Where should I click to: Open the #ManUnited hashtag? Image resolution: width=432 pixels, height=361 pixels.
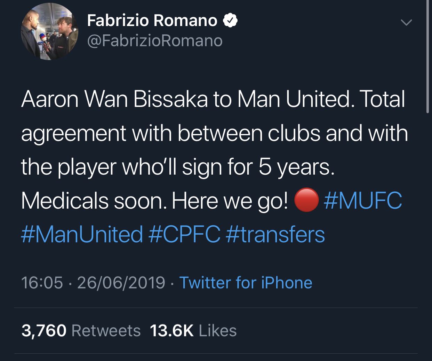pos(82,234)
